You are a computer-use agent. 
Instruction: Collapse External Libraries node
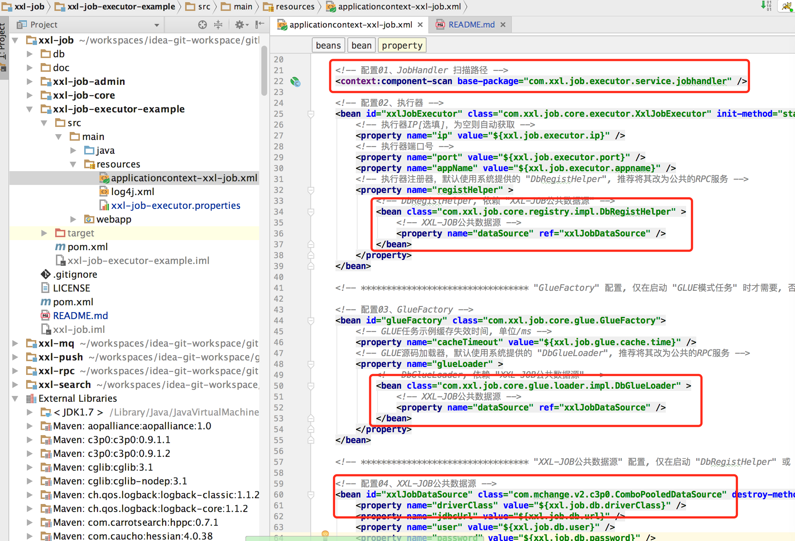pyautogui.click(x=15, y=398)
